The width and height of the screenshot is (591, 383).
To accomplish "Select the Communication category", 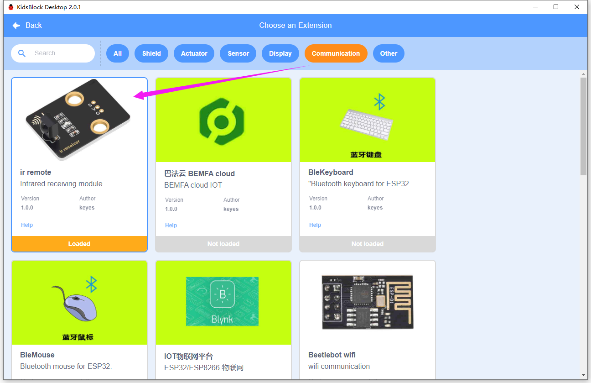I will pyautogui.click(x=336, y=53).
